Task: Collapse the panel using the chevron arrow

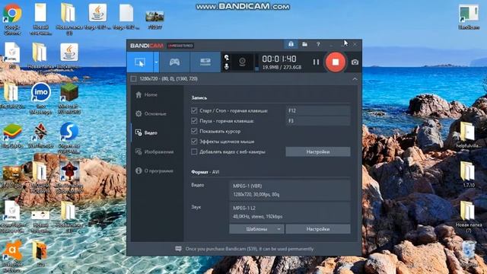Action: (355, 79)
